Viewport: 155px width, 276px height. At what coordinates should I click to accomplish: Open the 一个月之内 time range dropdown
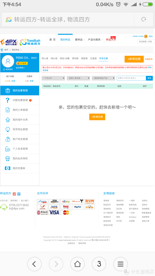point(53,78)
